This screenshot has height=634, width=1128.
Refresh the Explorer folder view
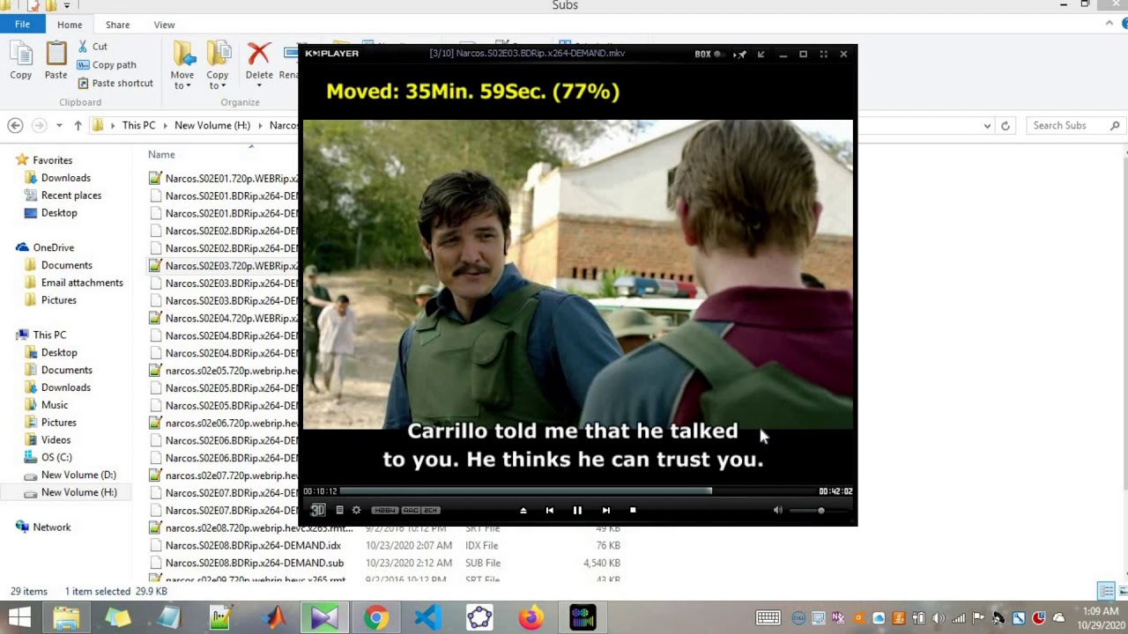tap(1005, 126)
